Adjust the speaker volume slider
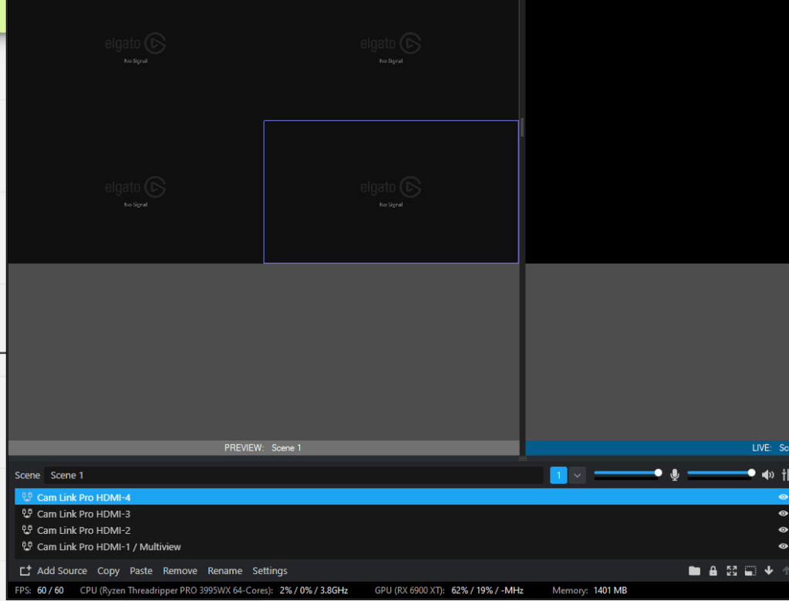The height and width of the screenshot is (601, 789). pos(721,473)
